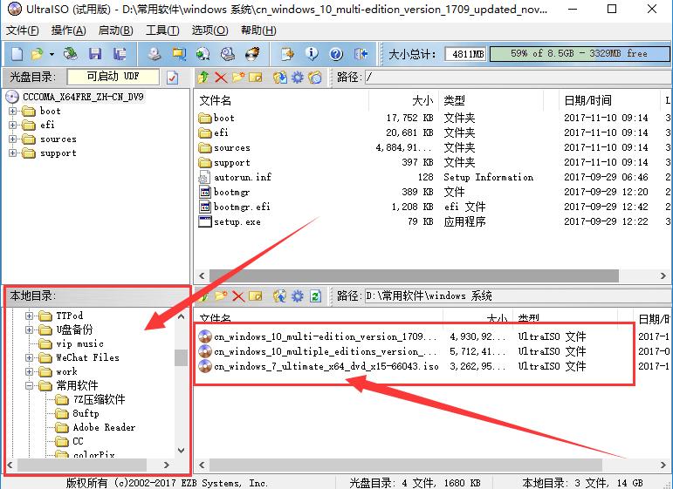Open the 文件(F) menu
Screen dimensions: 673x489
pyautogui.click(x=22, y=31)
